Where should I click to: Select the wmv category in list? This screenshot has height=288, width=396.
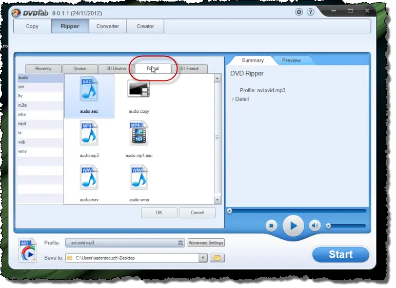coord(41,152)
